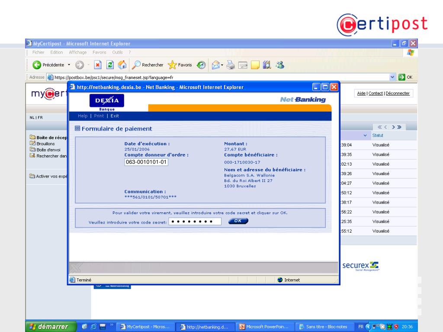Open the Favoris menu in the menu bar

100,52
